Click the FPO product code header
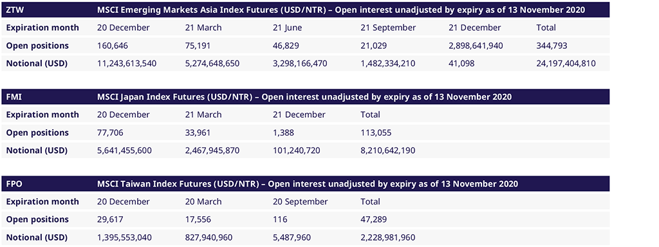The width and height of the screenshot is (659, 247). point(14,183)
